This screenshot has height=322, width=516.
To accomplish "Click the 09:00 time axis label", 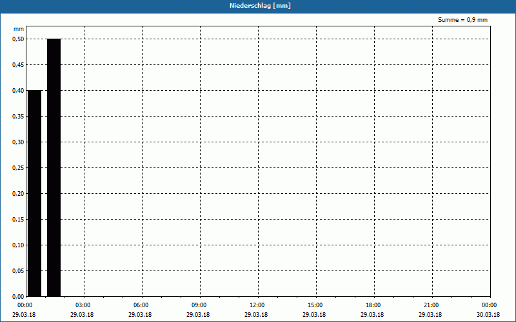I will (x=199, y=305).
